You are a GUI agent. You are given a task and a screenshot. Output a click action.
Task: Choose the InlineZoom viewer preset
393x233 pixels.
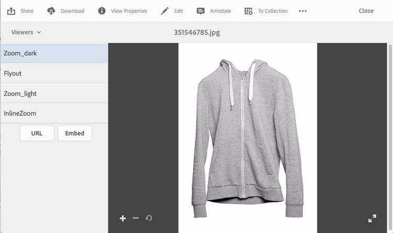pyautogui.click(x=54, y=113)
